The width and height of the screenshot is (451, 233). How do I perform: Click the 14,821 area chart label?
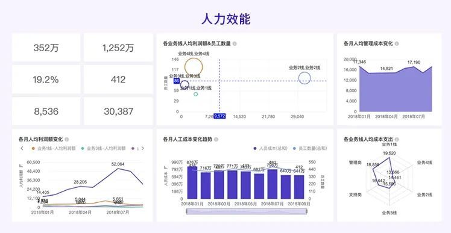[x=386, y=69]
